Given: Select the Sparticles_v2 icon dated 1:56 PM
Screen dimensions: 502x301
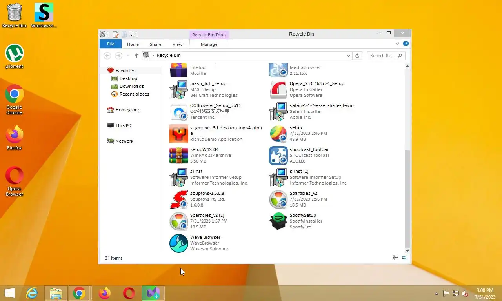Looking at the screenshot, I should (278, 199).
